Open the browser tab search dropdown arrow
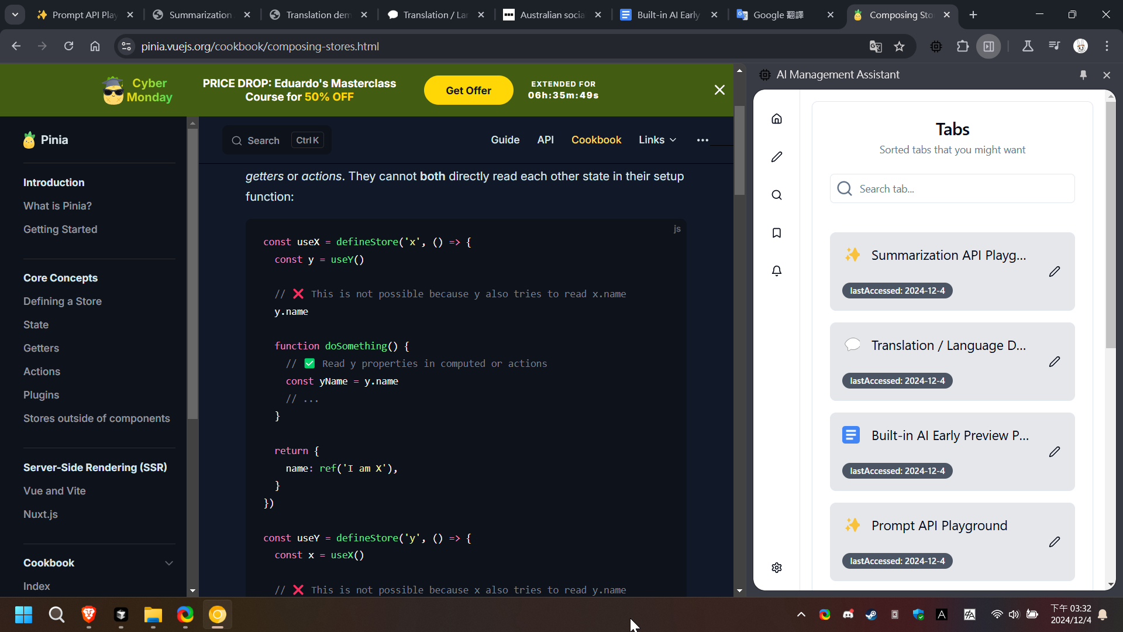 pos(15,15)
